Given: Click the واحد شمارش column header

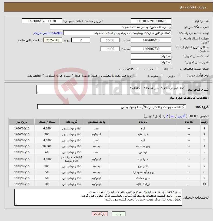Looking at the screenshot, I should coord(96,122).
